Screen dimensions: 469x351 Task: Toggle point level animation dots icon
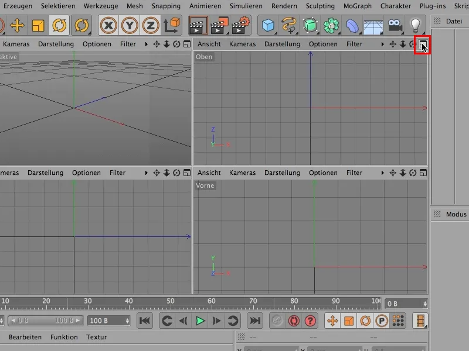[x=398, y=321]
